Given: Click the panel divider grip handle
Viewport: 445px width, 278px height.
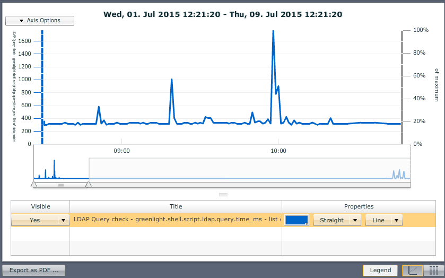Looking at the screenshot, I should pyautogui.click(x=223, y=195).
